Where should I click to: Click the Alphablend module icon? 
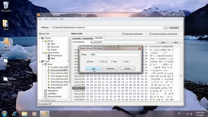click(x=45, y=91)
